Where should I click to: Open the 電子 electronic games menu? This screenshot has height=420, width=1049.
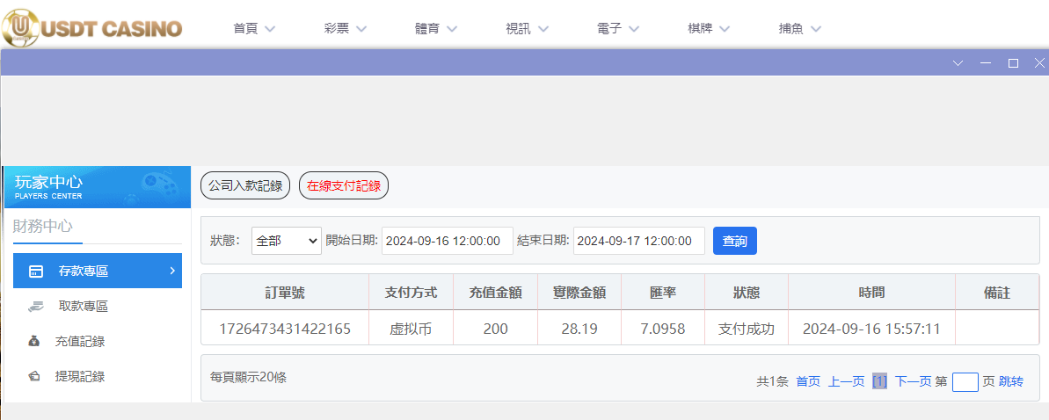pos(617,28)
